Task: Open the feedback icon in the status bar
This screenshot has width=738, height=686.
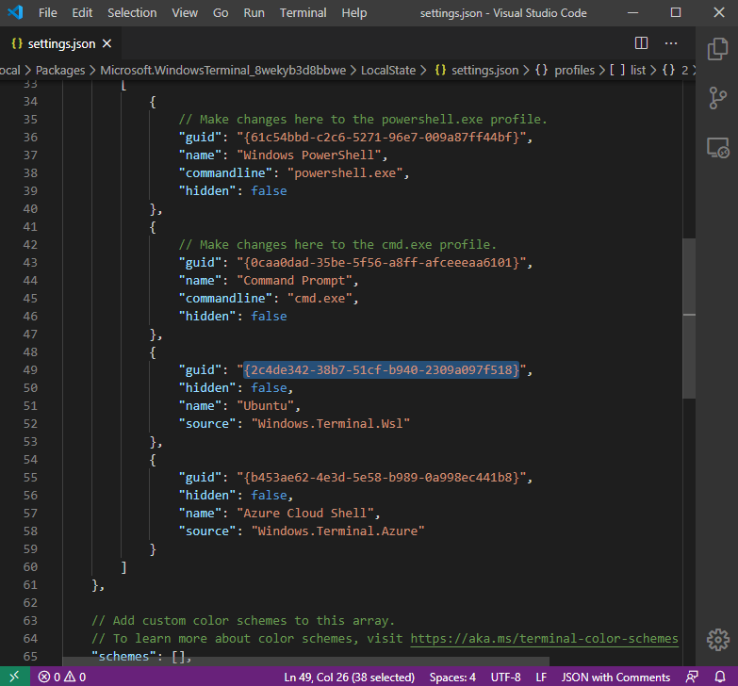Action: (x=692, y=677)
